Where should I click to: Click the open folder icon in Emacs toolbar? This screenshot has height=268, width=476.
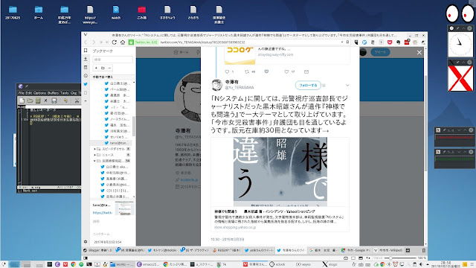30,100
